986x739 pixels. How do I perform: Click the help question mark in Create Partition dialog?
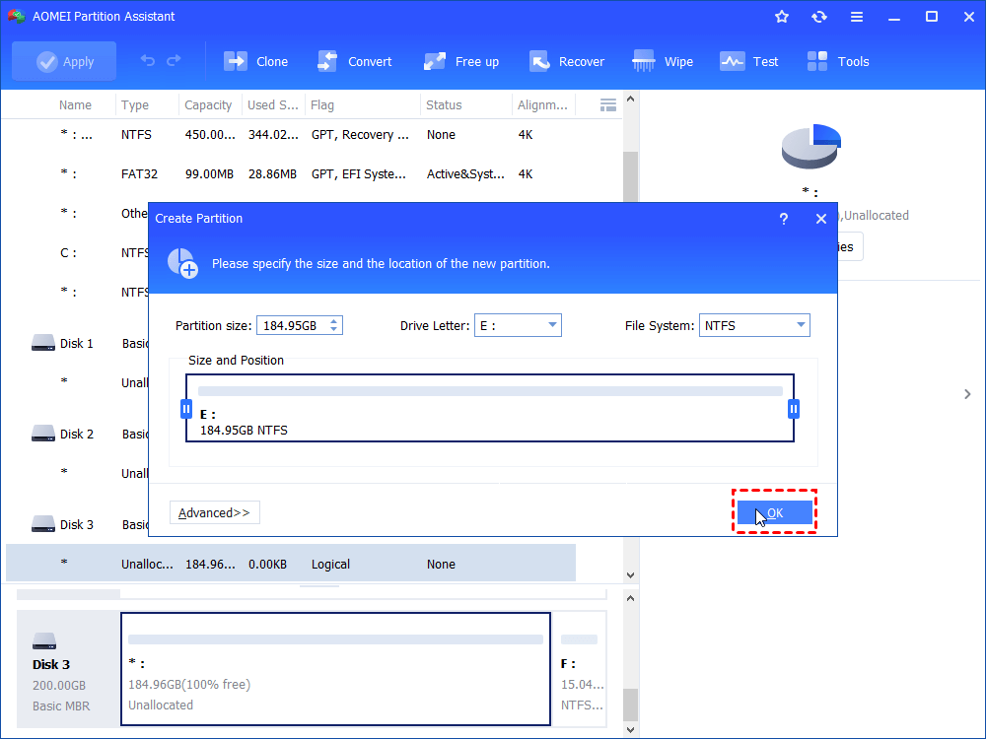pos(784,219)
